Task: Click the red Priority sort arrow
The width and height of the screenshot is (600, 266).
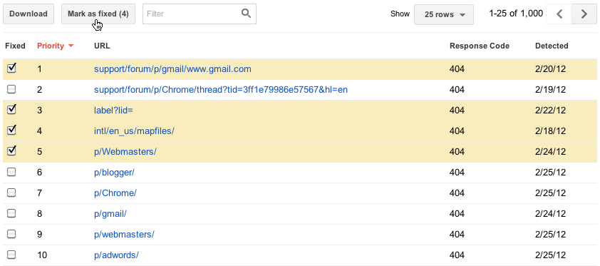Action: [71, 46]
